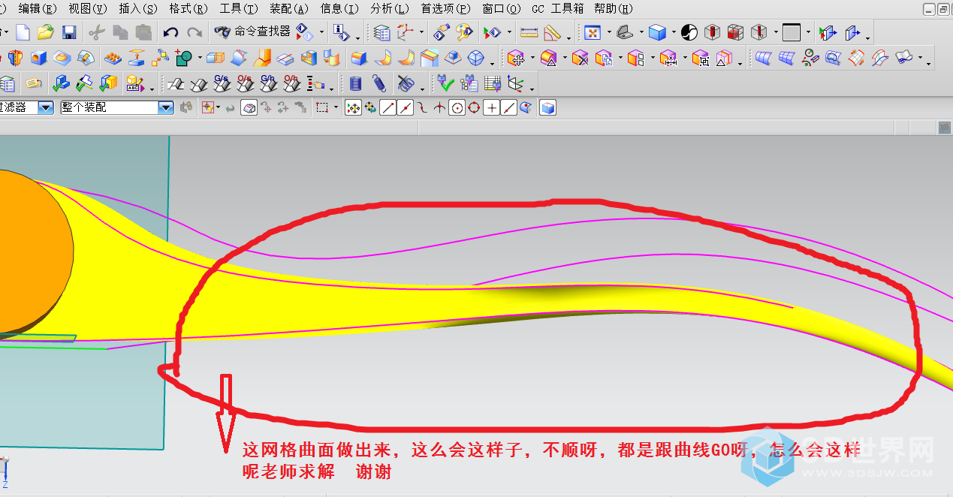This screenshot has height=497, width=953.
Task: Create a new file with New icon
Action: pyautogui.click(x=23, y=32)
